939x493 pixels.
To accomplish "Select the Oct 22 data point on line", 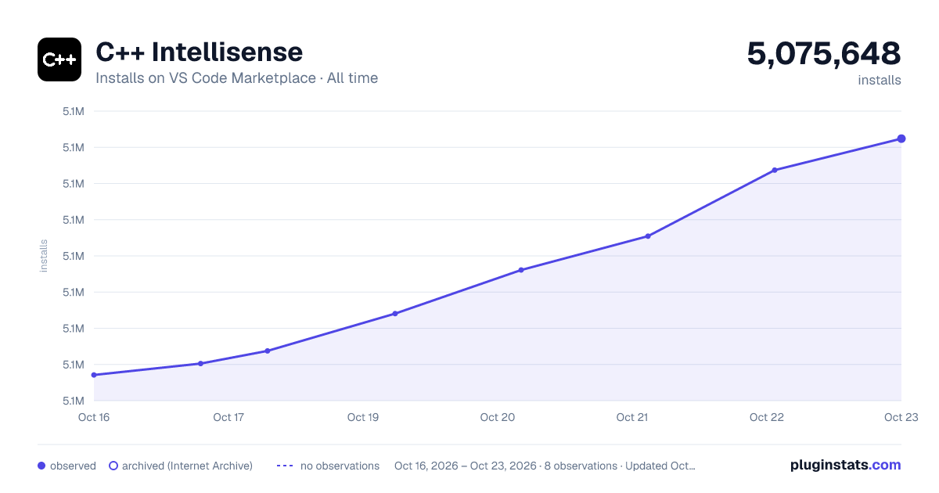I will click(x=775, y=170).
